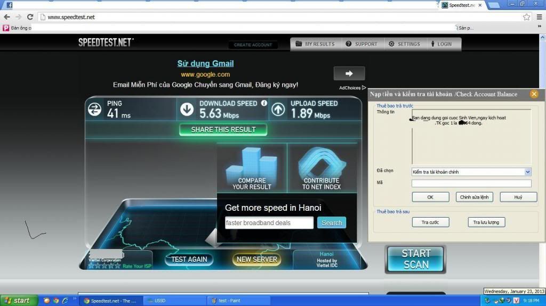The height and width of the screenshot is (306, 546).
Task: Click the 'Tra cước' button
Action: pos(430,222)
